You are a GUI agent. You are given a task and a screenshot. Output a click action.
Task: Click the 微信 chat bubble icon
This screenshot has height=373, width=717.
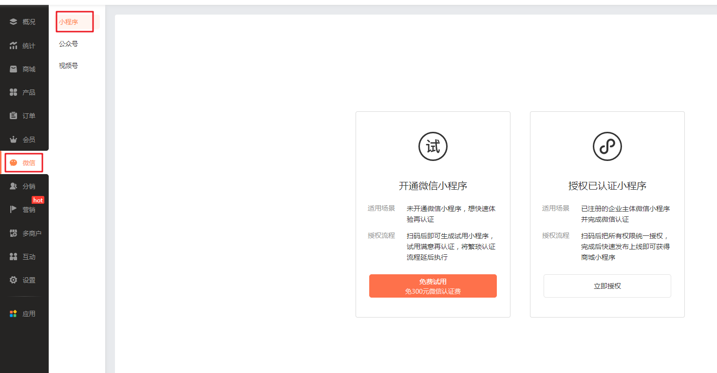point(13,163)
